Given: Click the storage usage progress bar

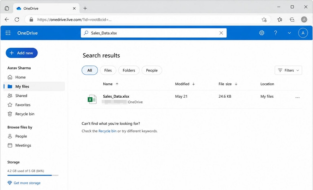Looking at the screenshot, I should pyautogui.click(x=33, y=175).
